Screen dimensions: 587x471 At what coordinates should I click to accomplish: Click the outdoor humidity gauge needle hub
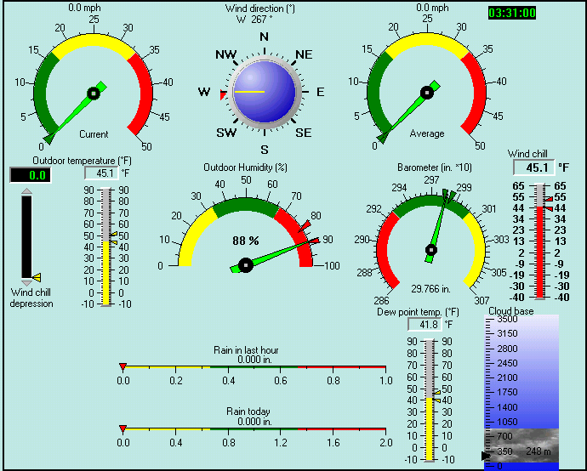(246, 265)
